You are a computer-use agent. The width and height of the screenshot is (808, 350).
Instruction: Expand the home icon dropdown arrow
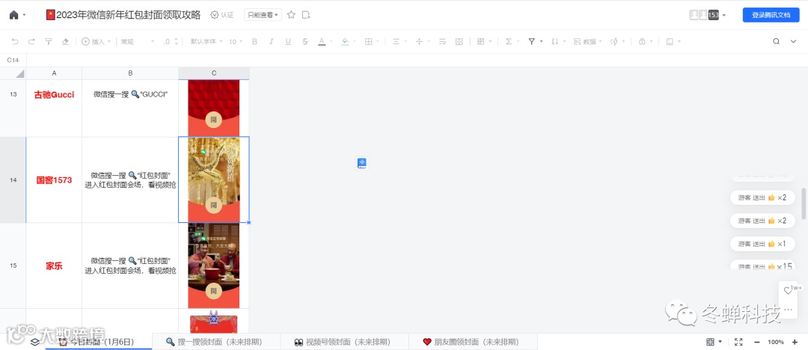tap(24, 16)
